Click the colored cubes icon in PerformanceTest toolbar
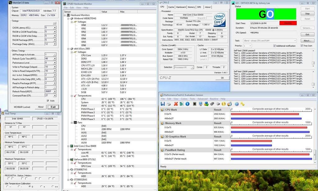The image size is (318, 191). pos(206,104)
